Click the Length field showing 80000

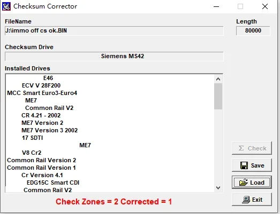pos(253,31)
